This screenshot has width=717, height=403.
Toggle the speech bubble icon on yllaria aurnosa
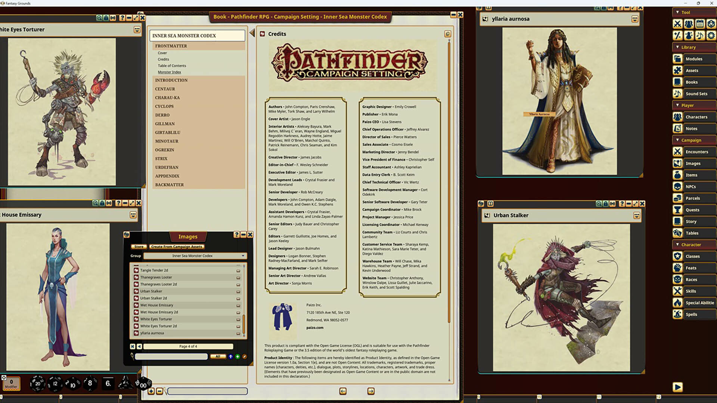(635, 19)
